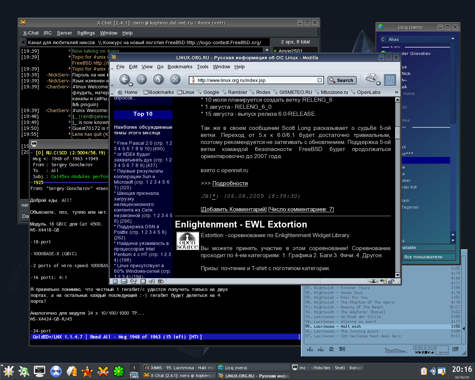Click the XMMS playlist play button
This screenshot has width=475, height=380.
tap(420, 353)
